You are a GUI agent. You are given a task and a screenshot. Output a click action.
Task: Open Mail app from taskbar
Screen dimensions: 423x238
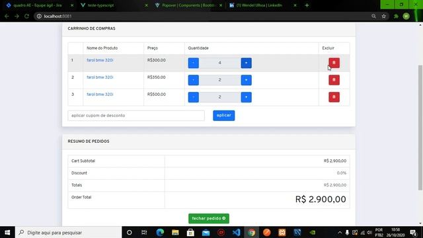click(206, 232)
